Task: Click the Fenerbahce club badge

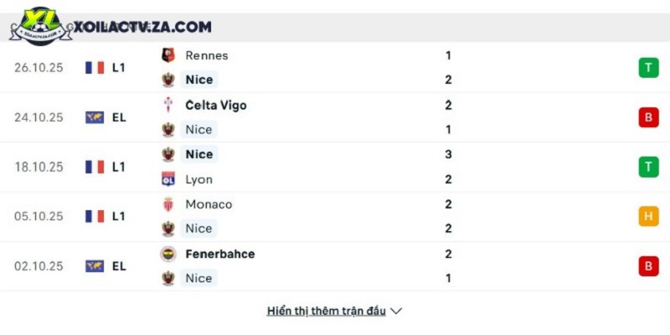Action: point(168,254)
